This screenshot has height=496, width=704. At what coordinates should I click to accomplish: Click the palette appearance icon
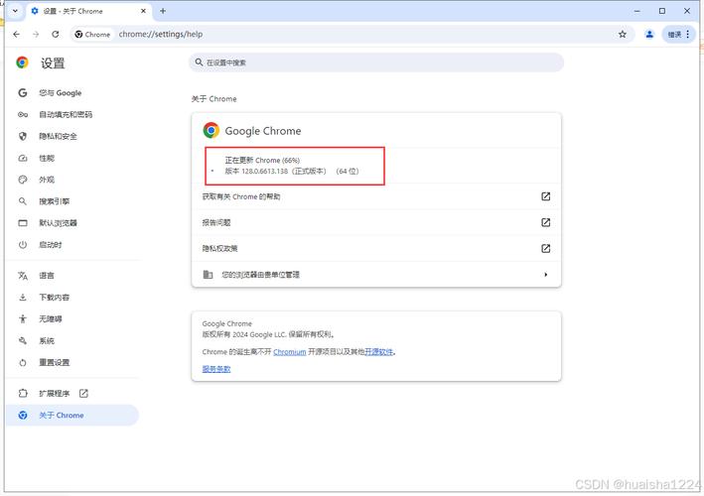click(23, 180)
